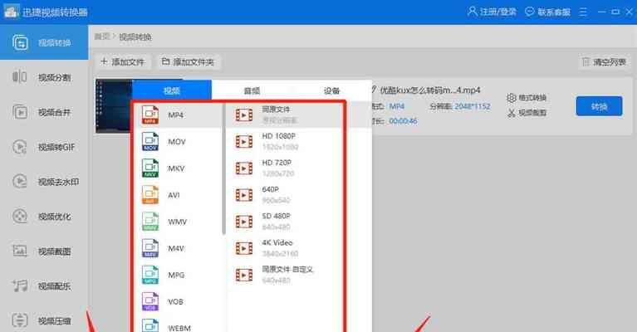Click 视频转换 in the breadcrumb
Image resolution: width=637 pixels, height=332 pixels.
coord(135,37)
